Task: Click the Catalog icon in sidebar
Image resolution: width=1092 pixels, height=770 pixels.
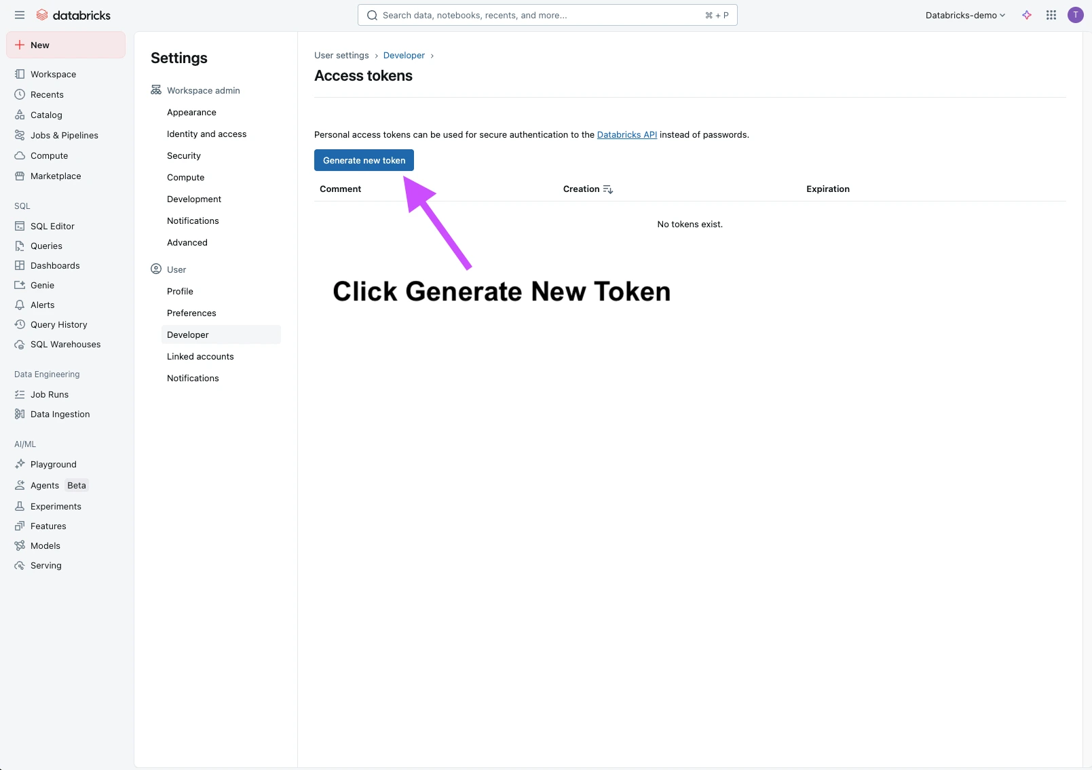Action: pos(20,115)
